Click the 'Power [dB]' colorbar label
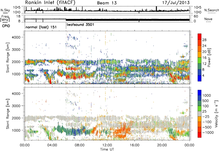219x151 pixels. point(209,58)
